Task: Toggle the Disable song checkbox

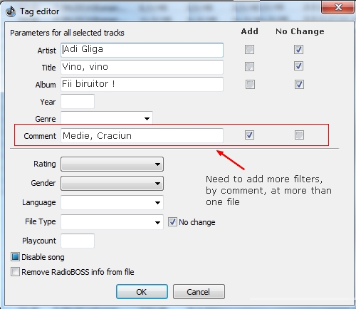Action: coord(15,257)
